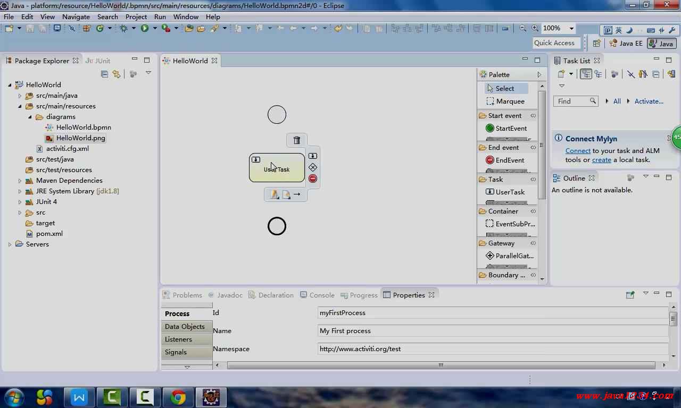Click the Open Task folder toolbar icon
Screen dimensions: 681x408
tap(201, 28)
